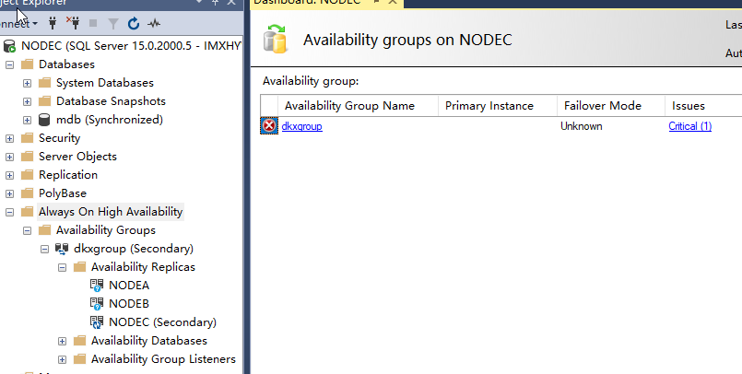Screen dimensions: 742x374
Task: Open the Critical (1) issues link
Action: tap(690, 126)
